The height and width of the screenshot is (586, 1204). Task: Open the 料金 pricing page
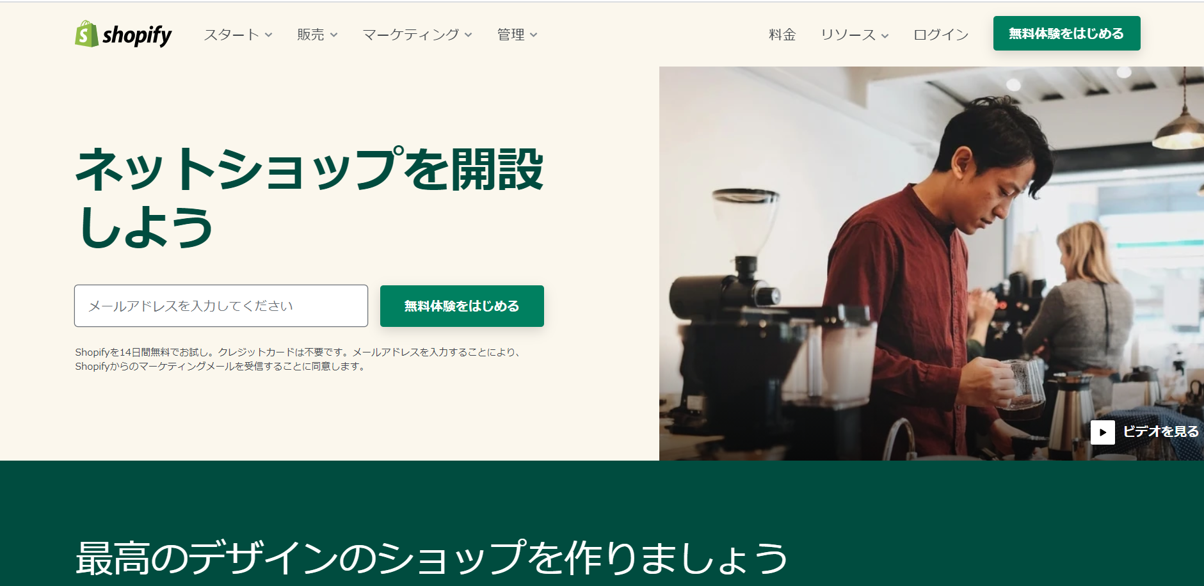coord(782,35)
